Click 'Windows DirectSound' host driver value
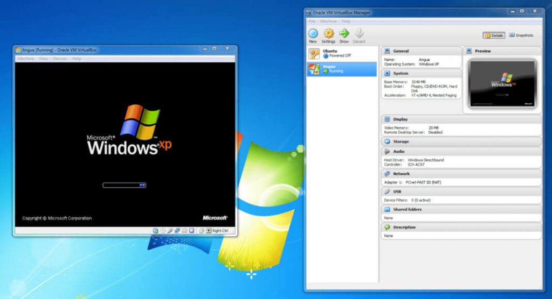Screen dimensions: 552x299 tap(426, 160)
